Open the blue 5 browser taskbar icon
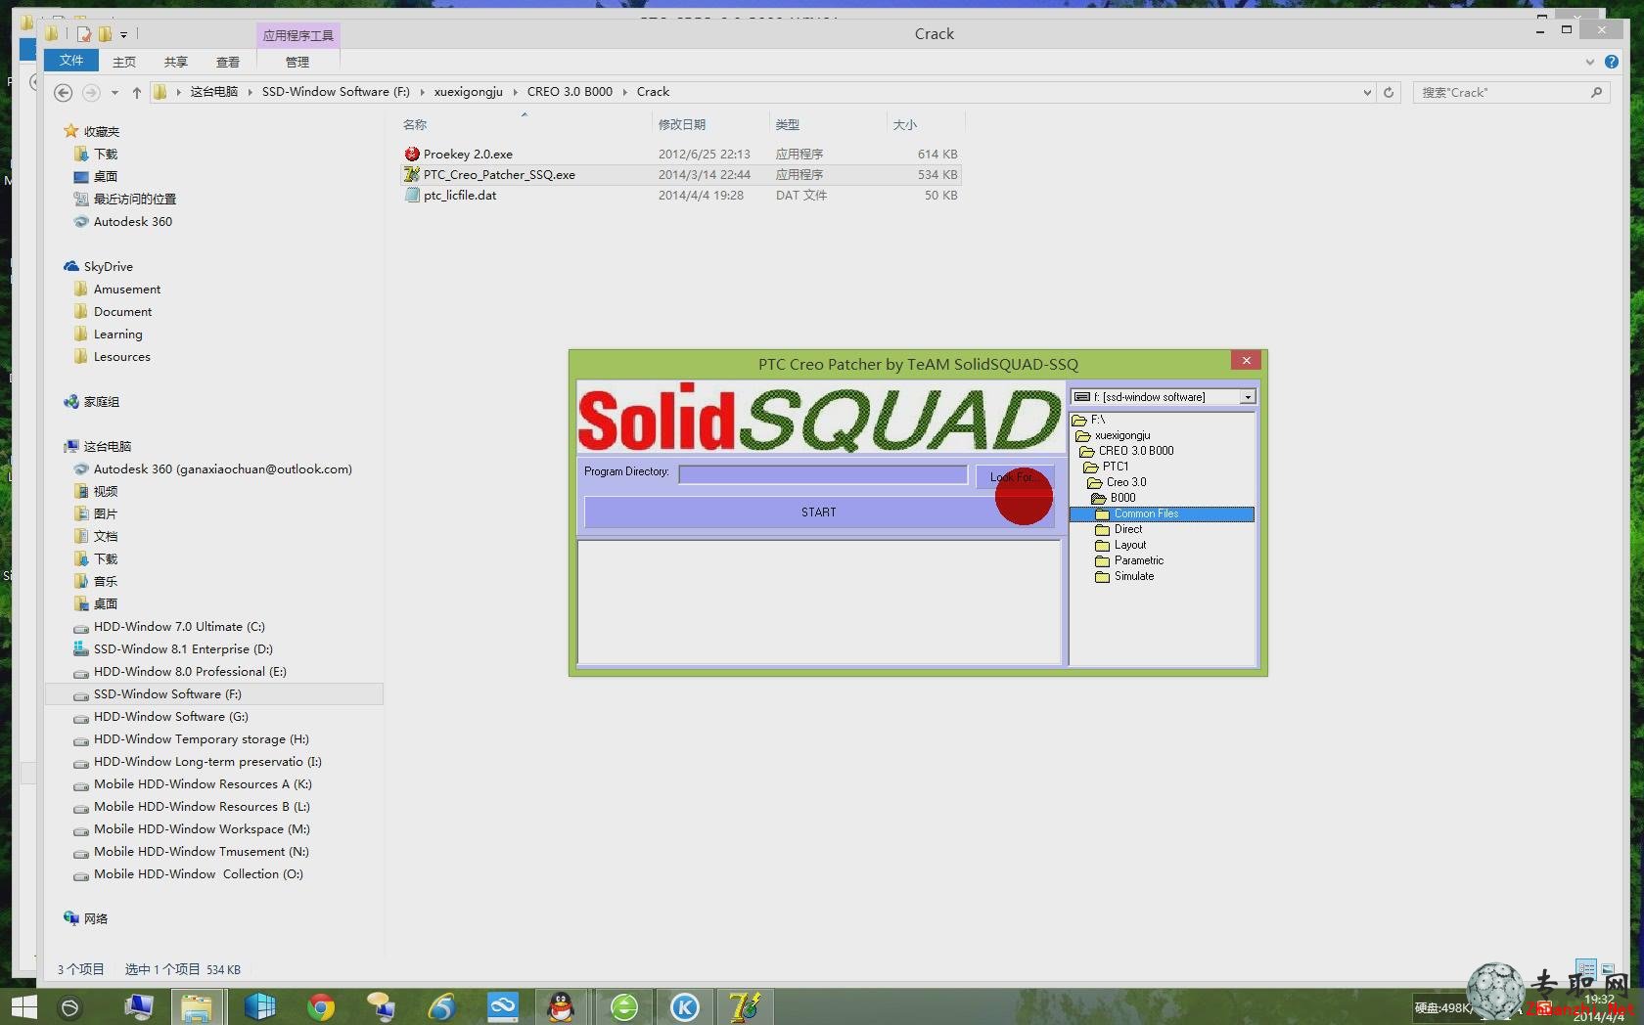This screenshot has height=1025, width=1644. tap(441, 1006)
